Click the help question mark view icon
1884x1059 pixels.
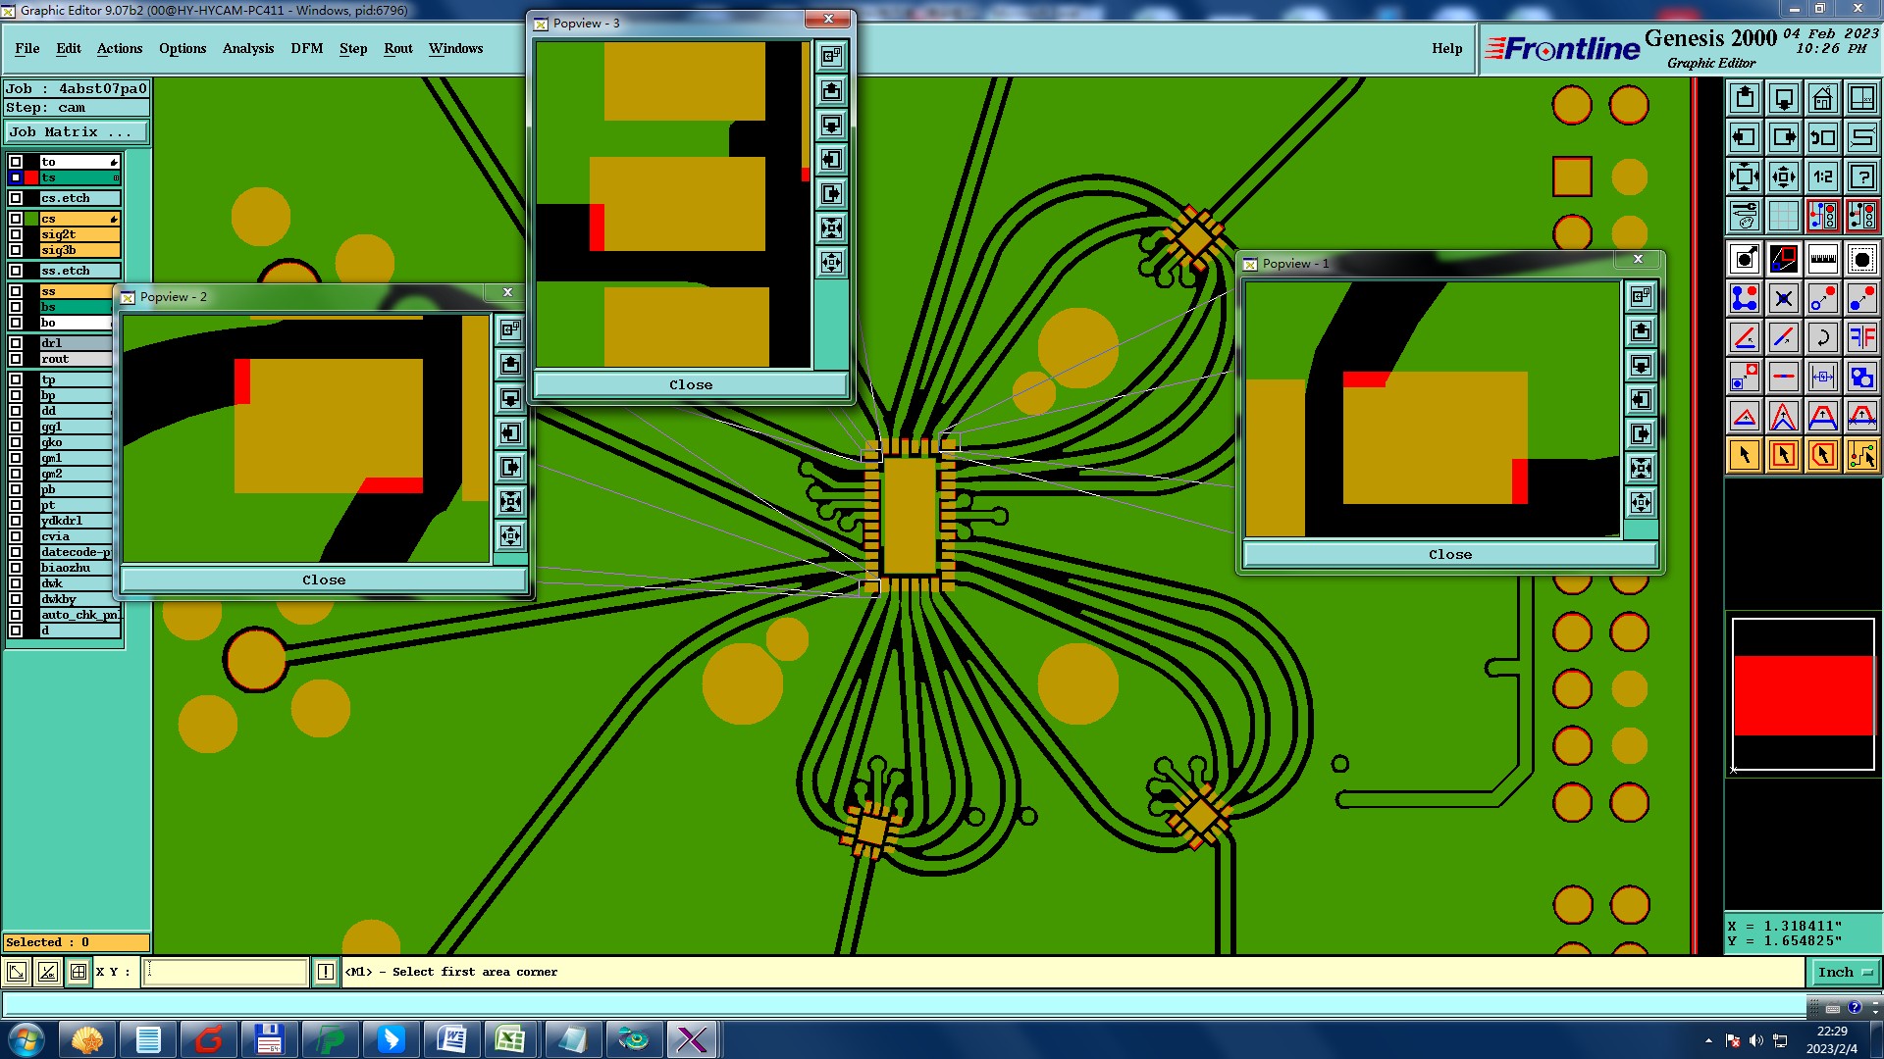pyautogui.click(x=1861, y=176)
